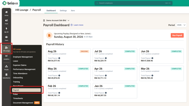Select the People org-chart icon
189x106 pixels.
coord(6,66)
